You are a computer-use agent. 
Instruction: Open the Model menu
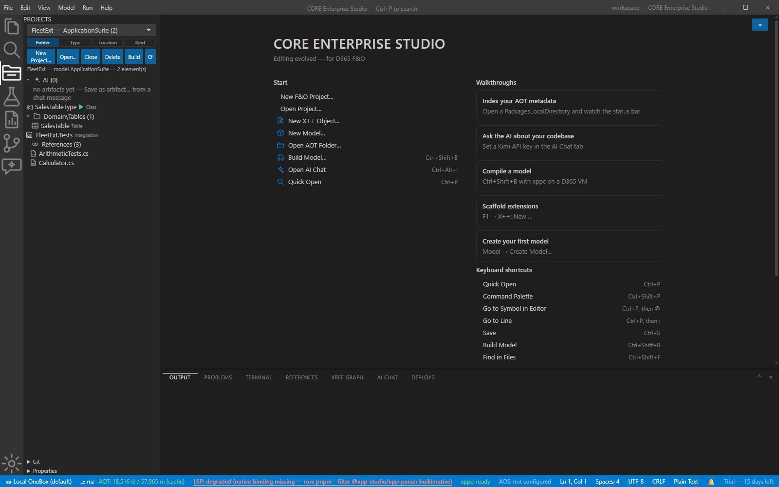[67, 8]
